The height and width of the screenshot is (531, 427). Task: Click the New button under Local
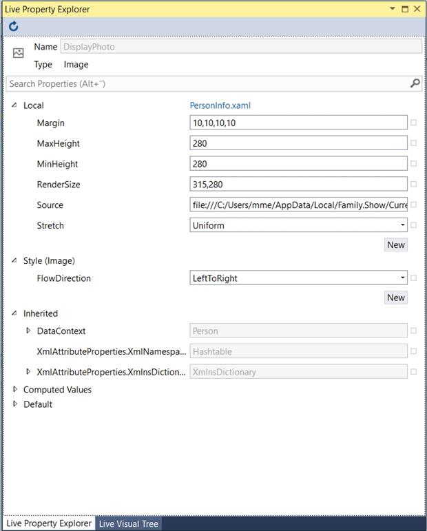pyautogui.click(x=396, y=245)
